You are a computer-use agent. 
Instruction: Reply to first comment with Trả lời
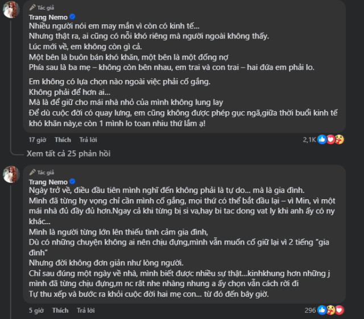[88, 140]
